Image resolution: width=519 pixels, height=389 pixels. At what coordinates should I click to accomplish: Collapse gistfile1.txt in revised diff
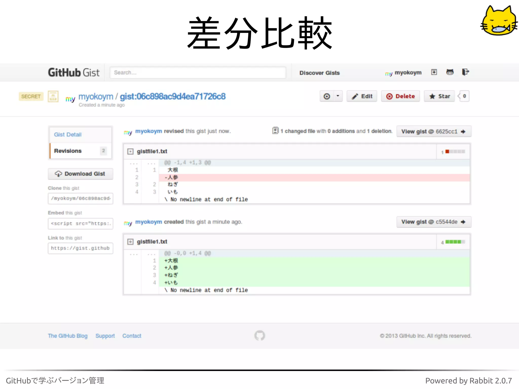(130, 151)
